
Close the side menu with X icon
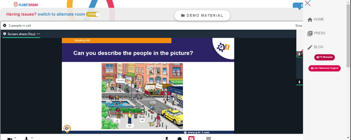tap(308, 3)
